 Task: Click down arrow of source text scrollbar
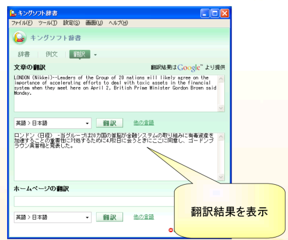pyautogui.click(x=221, y=108)
